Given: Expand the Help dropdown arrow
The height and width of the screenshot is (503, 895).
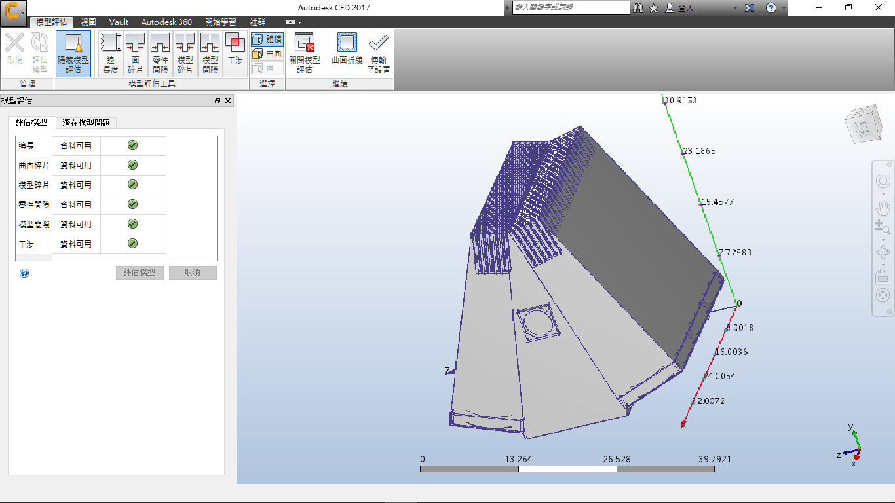Looking at the screenshot, I should pos(783,8).
